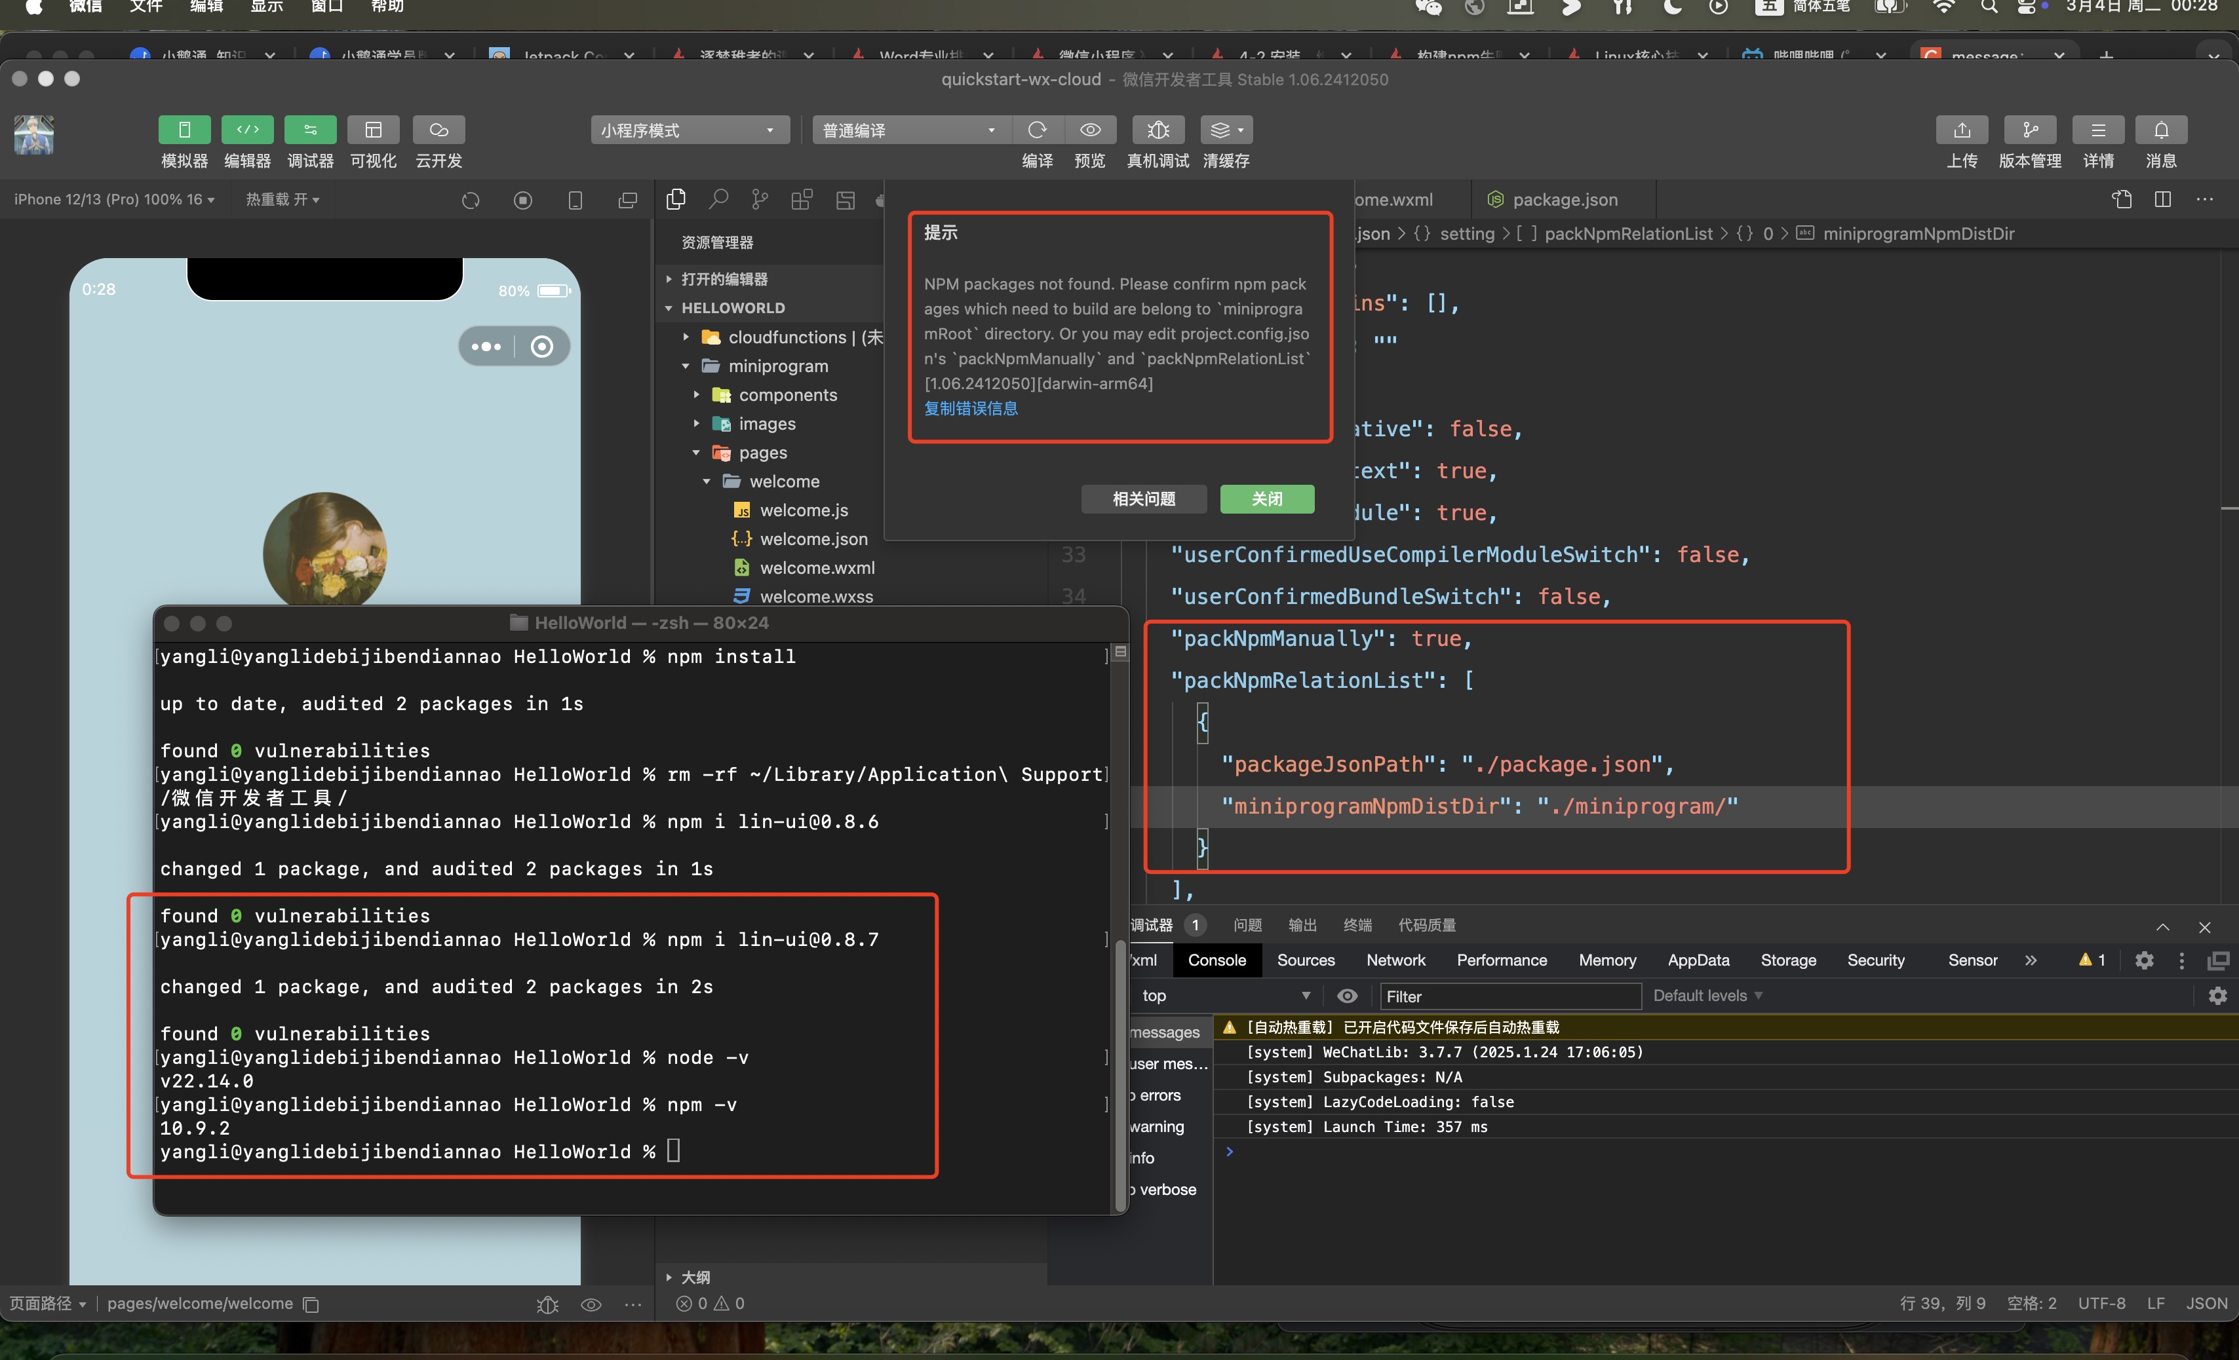Open the 详情 details panel
Image resolution: width=2239 pixels, height=1360 pixels.
2098,130
